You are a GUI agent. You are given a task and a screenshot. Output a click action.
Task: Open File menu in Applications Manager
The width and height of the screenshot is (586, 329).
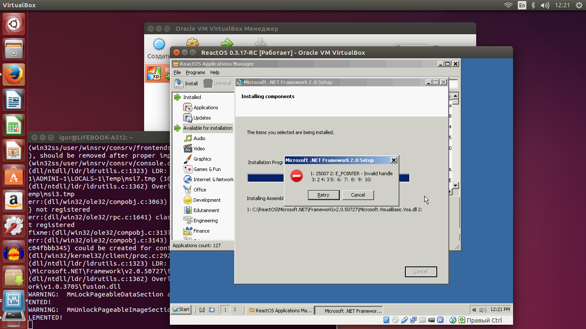pyautogui.click(x=177, y=72)
